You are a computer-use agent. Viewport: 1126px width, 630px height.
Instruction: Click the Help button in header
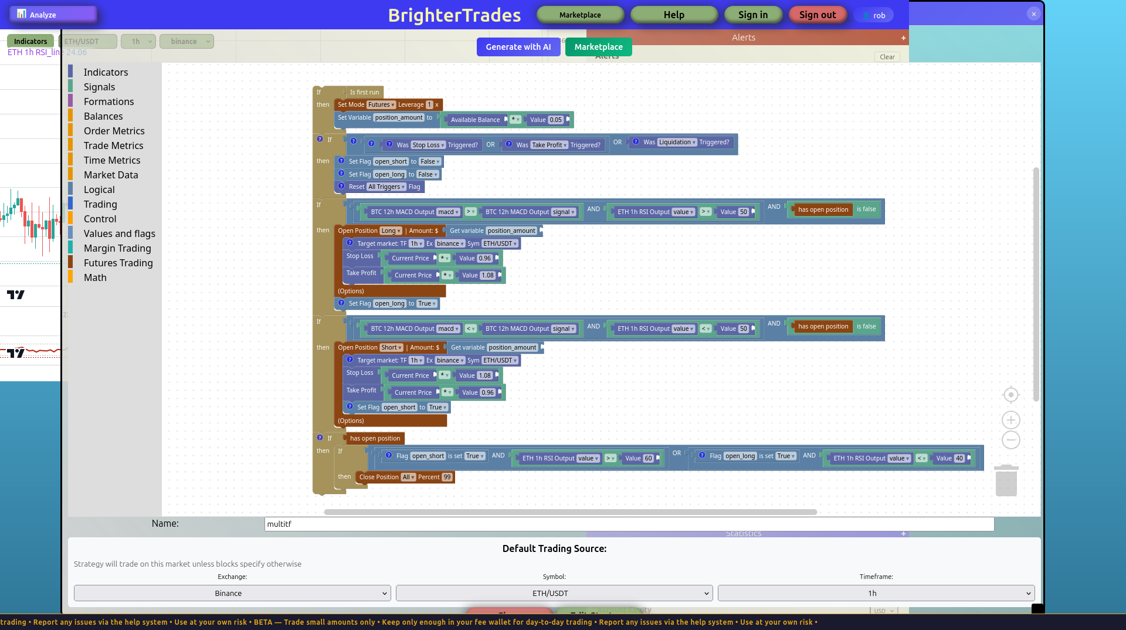coord(674,15)
